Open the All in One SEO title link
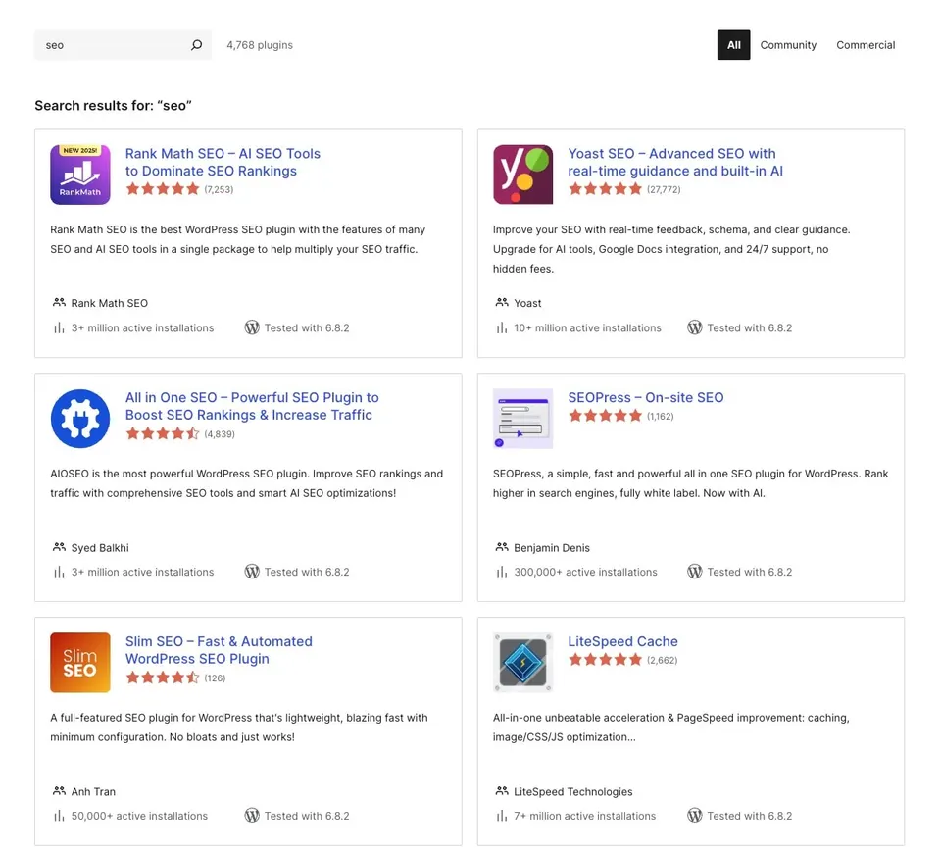Viewport: 941px width, 854px height. pos(252,406)
